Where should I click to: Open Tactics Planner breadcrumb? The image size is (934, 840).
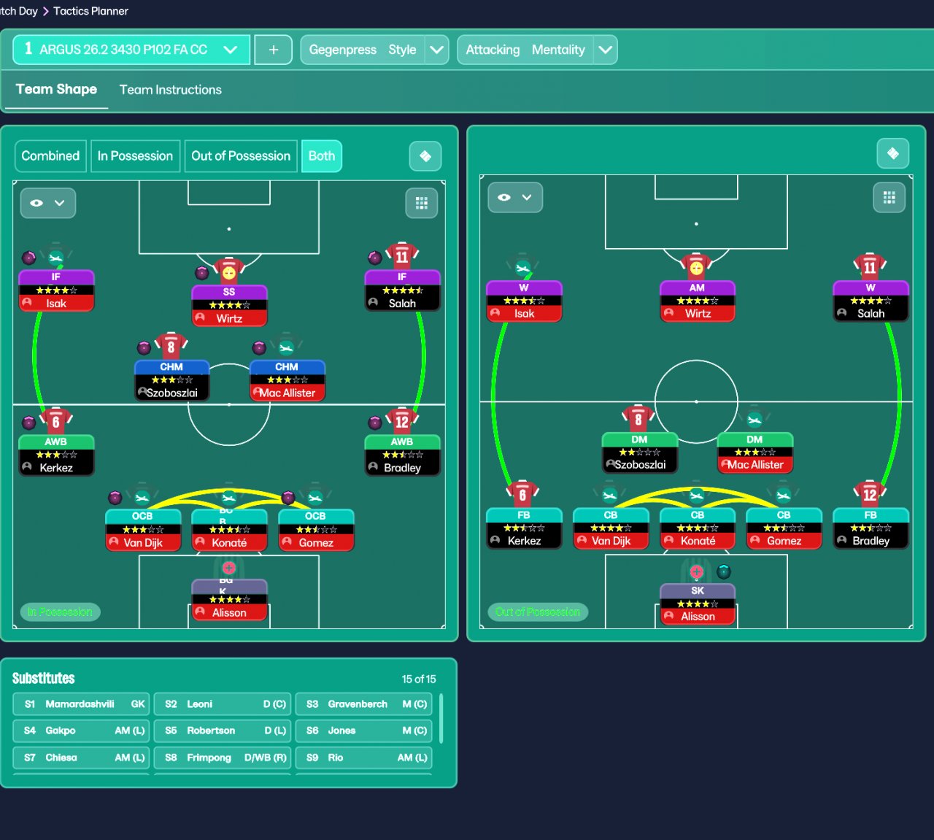coord(90,11)
